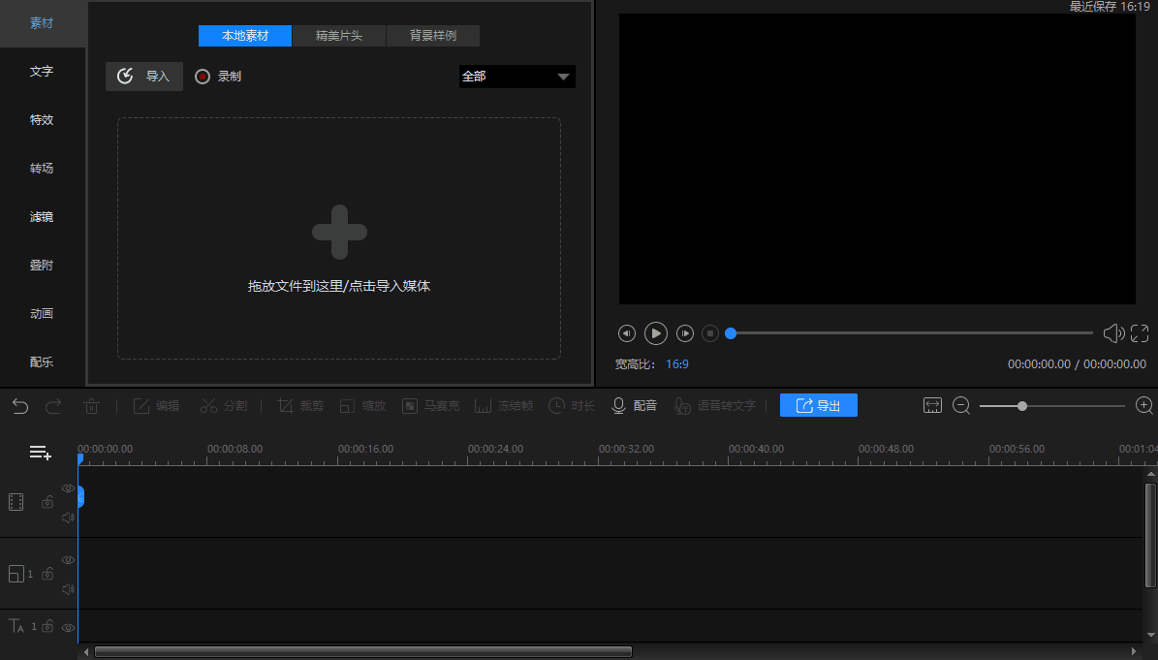Step to previous frame in preview

(626, 333)
